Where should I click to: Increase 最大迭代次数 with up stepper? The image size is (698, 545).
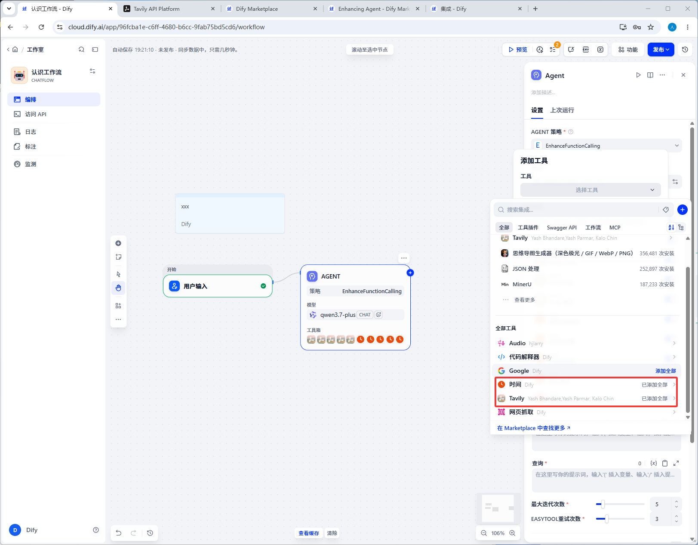click(676, 502)
